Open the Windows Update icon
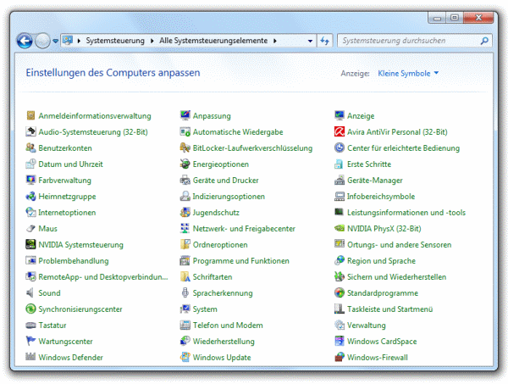Image resolution: width=508 pixels, height=384 pixels. pos(185,358)
